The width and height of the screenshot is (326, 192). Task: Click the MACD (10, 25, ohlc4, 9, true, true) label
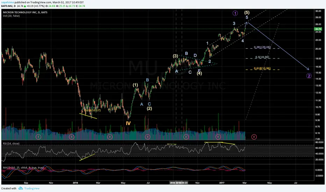click(x=23, y=168)
